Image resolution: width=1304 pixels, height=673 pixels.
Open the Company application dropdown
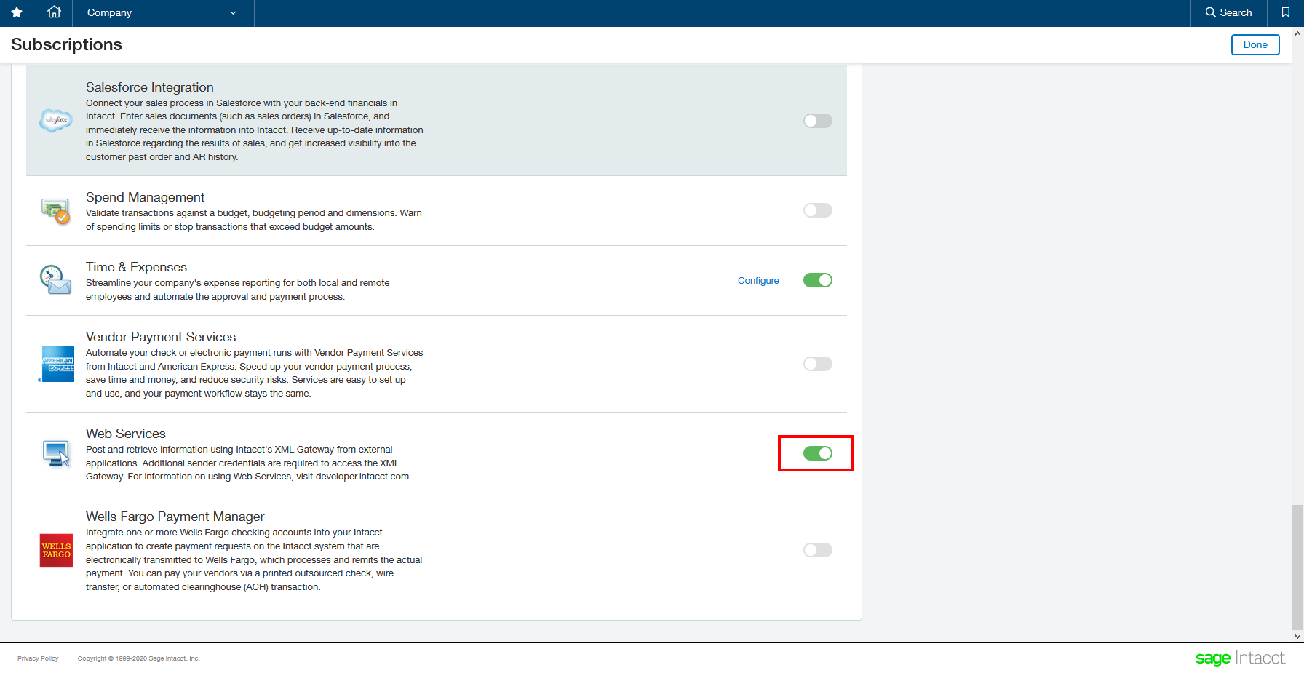(x=162, y=12)
